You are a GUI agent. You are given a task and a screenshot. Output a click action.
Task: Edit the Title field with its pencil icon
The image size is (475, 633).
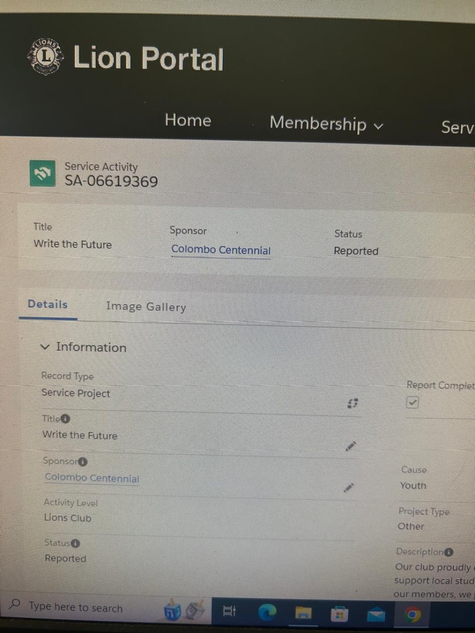coord(351,446)
